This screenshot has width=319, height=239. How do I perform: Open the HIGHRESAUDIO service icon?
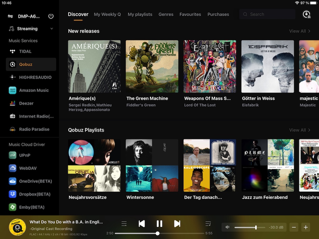pyautogui.click(x=12, y=77)
